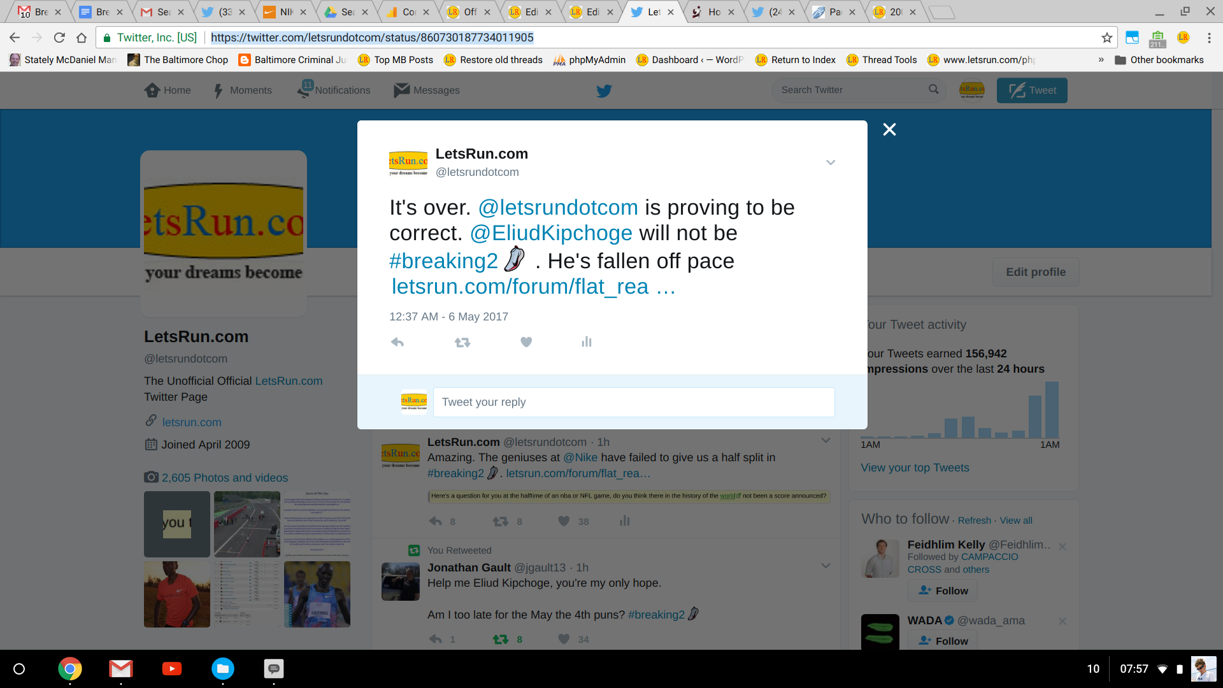Open profile avatar menu in top bar
Viewport: 1223px width, 688px height.
(x=972, y=90)
